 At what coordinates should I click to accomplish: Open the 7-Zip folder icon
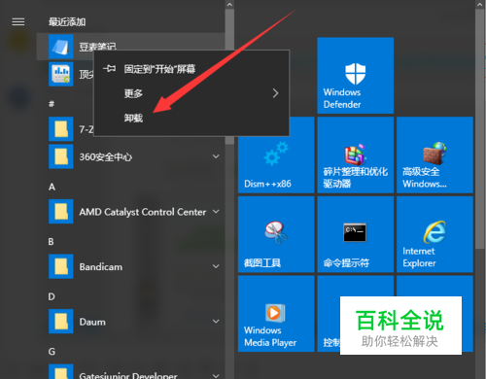(x=61, y=129)
